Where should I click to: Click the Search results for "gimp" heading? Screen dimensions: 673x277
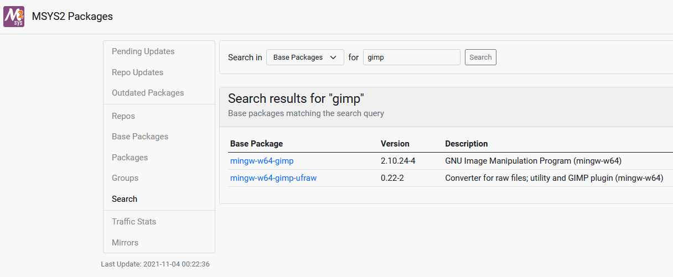(x=296, y=99)
